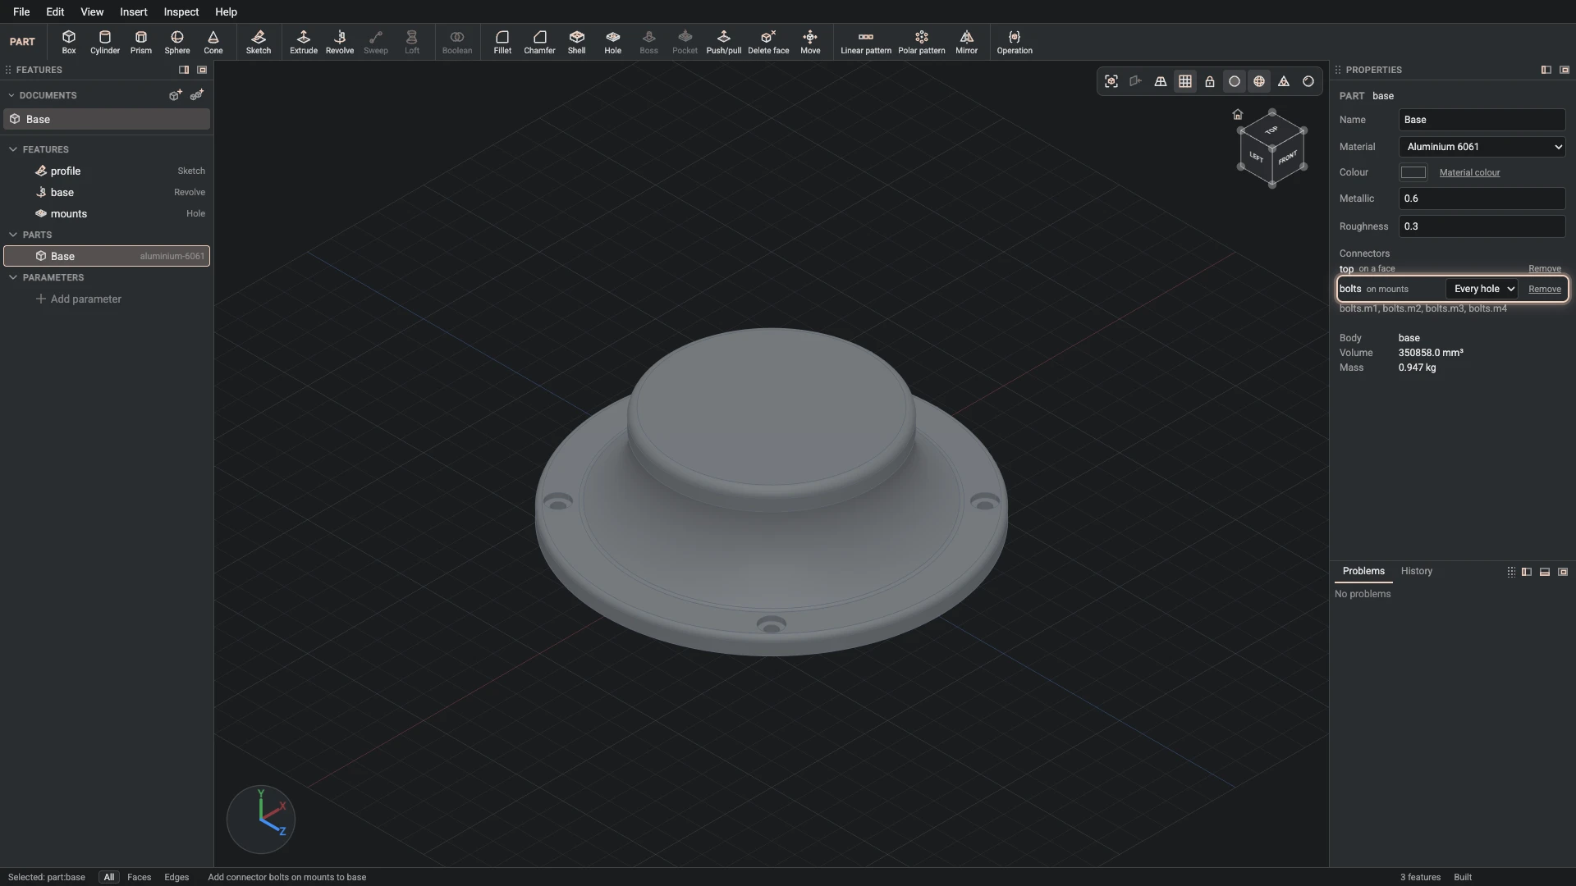Open the Every hole dropdown

point(1482,289)
